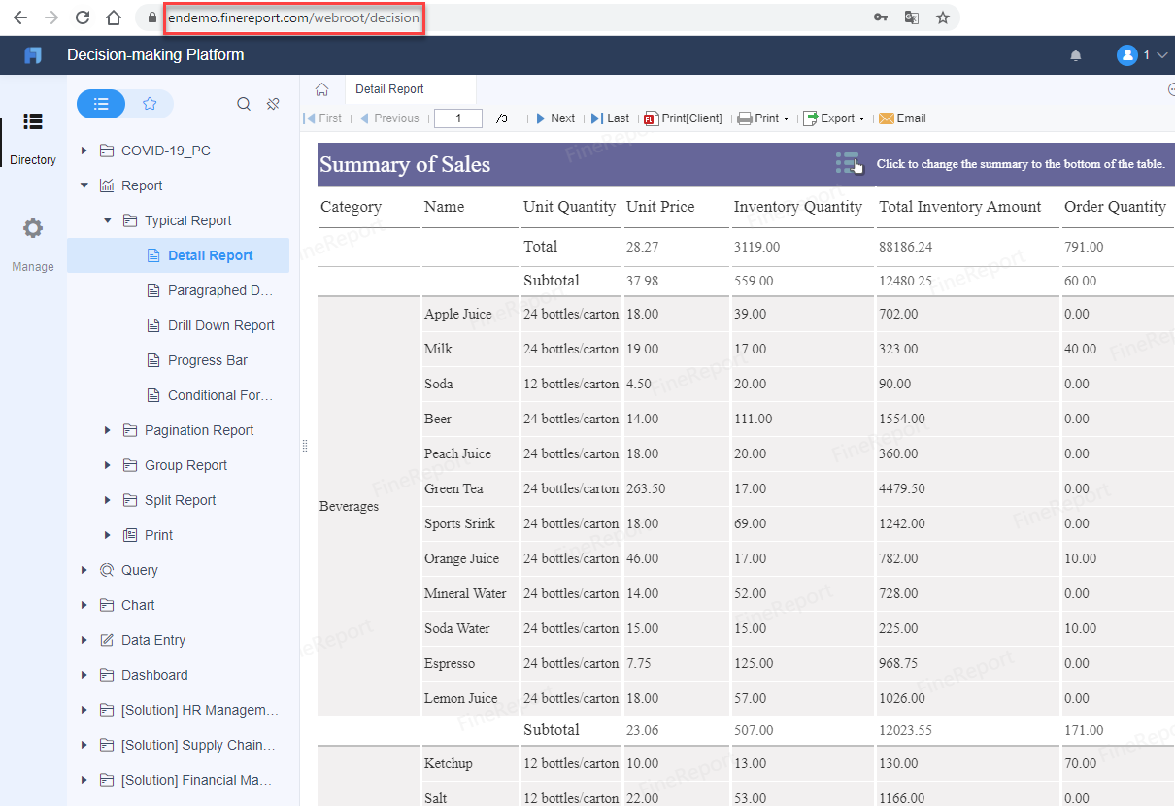1175x806 pixels.
Task: Click the home icon next to the report tab
Action: [321, 87]
